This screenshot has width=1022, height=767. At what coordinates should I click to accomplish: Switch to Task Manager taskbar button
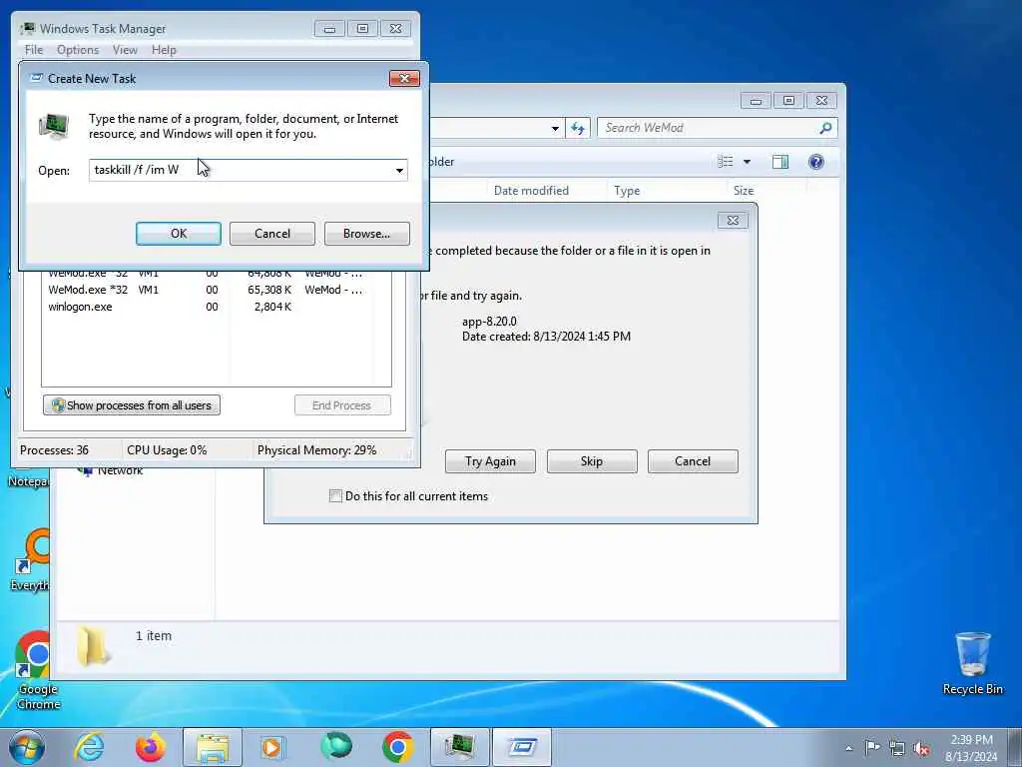click(459, 747)
